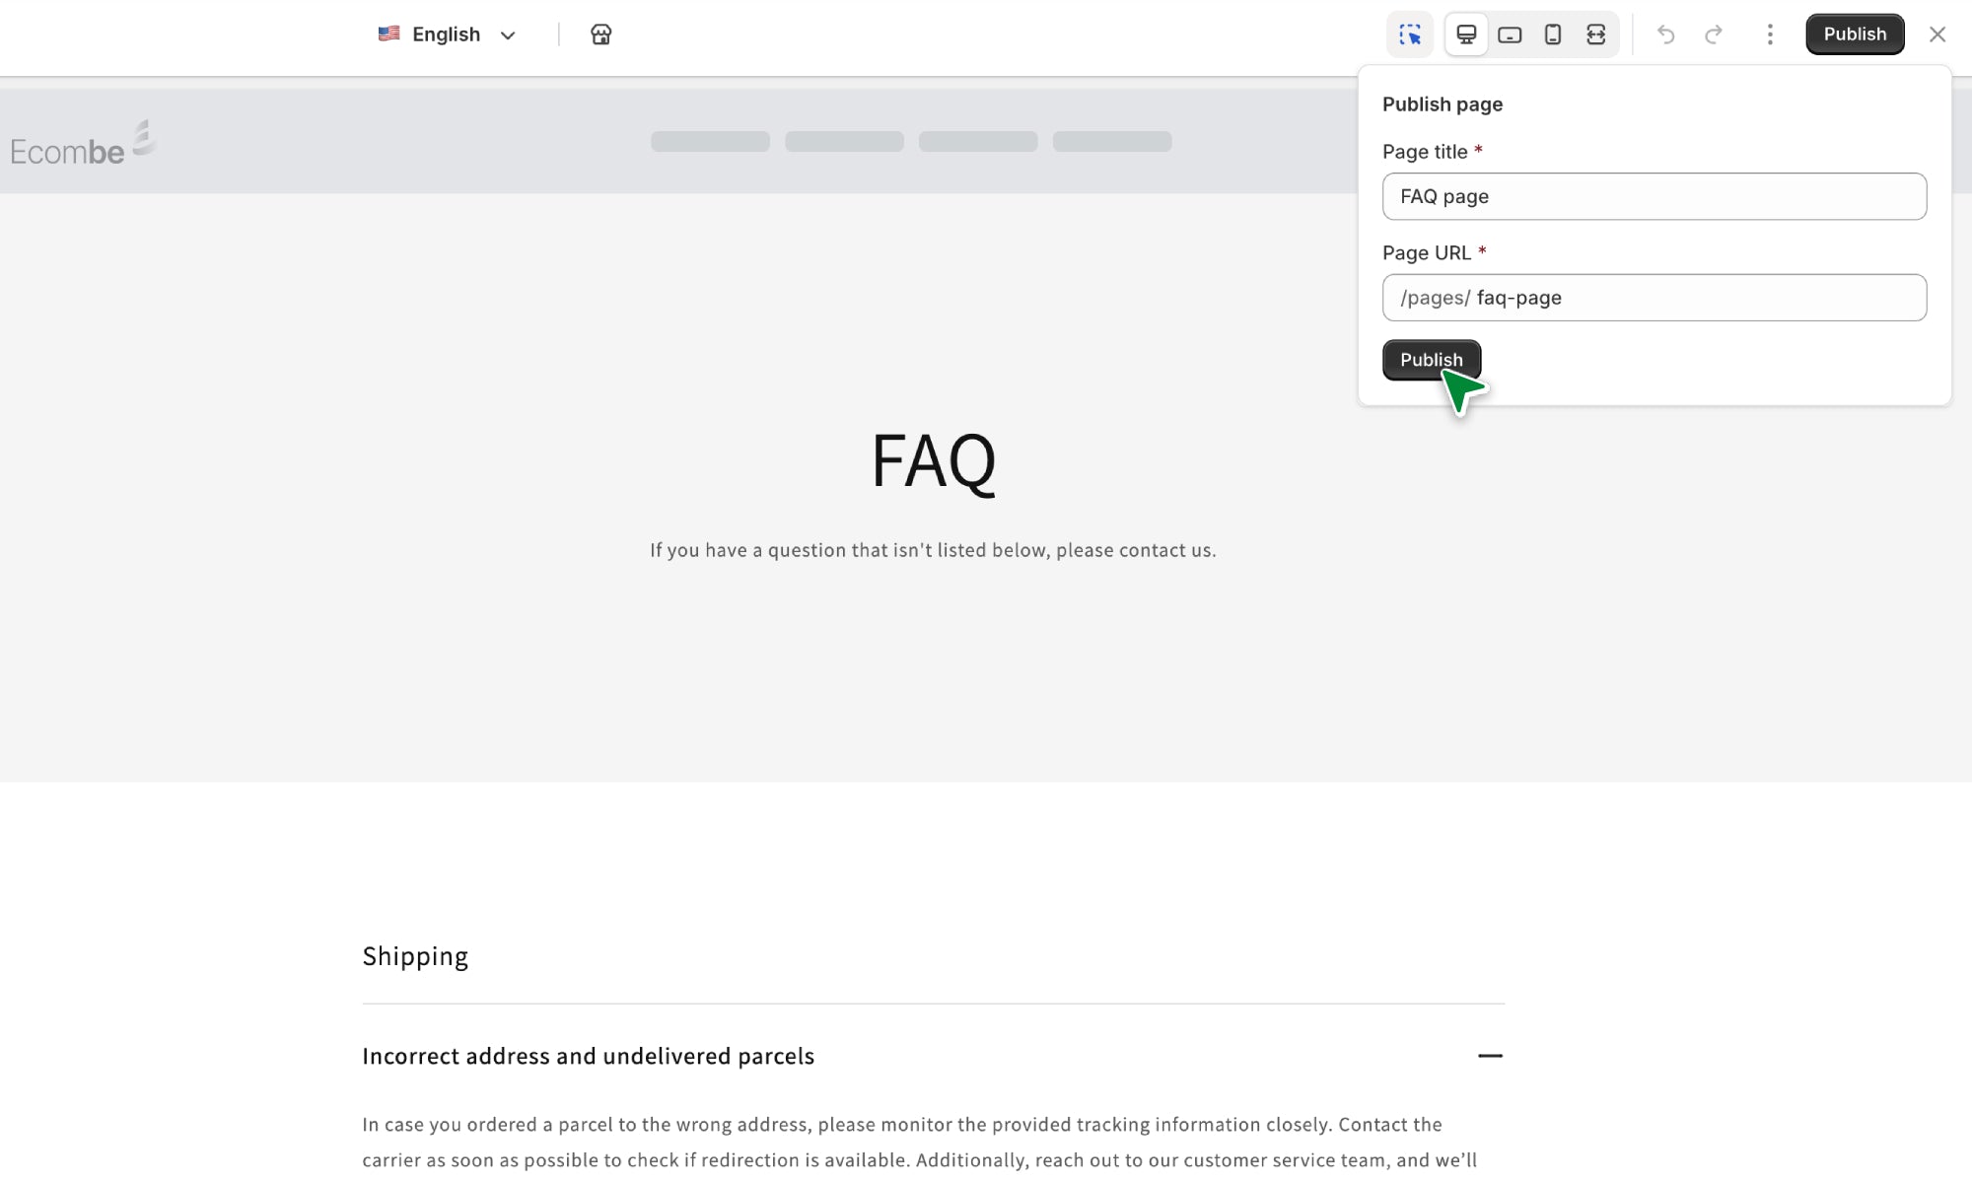Toggle the inspector selection tool

1410,35
